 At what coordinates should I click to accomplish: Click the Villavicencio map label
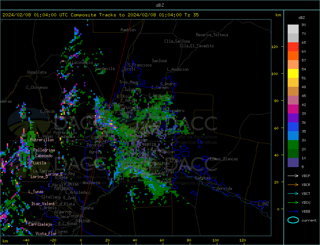click(79, 63)
